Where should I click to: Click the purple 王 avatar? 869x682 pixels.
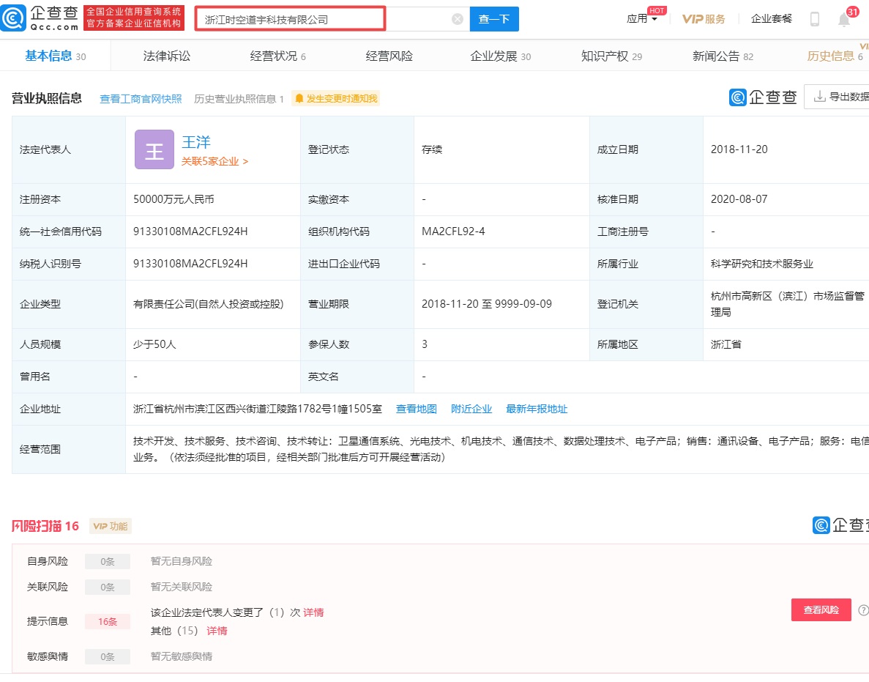(154, 149)
